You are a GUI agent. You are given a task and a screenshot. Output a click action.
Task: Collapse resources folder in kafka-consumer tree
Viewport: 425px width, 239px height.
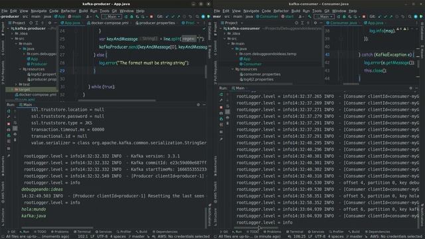click(232, 69)
